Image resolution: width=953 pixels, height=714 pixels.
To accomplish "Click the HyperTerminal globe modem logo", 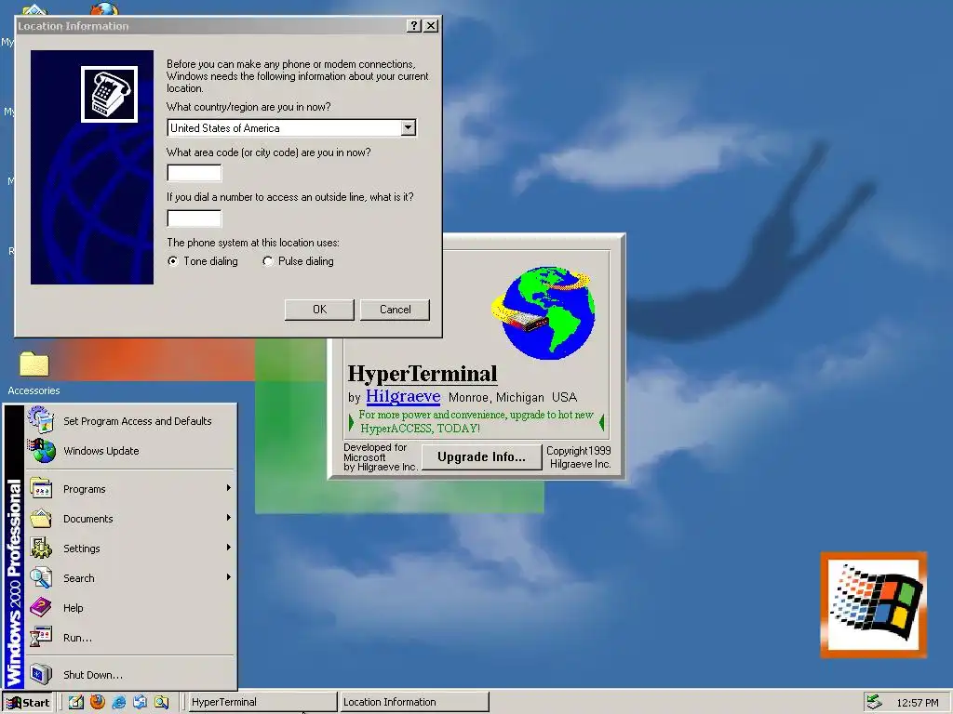I will coord(543,312).
